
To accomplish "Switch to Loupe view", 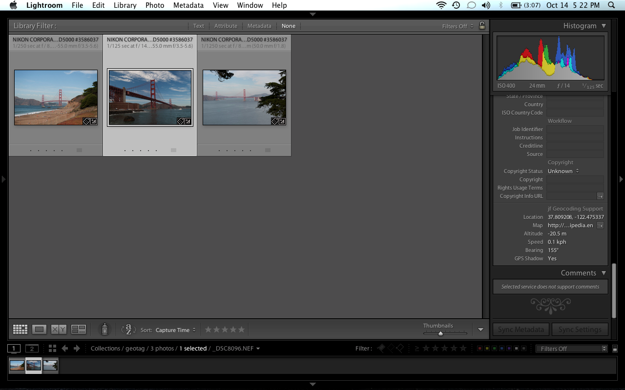I will [40, 330].
